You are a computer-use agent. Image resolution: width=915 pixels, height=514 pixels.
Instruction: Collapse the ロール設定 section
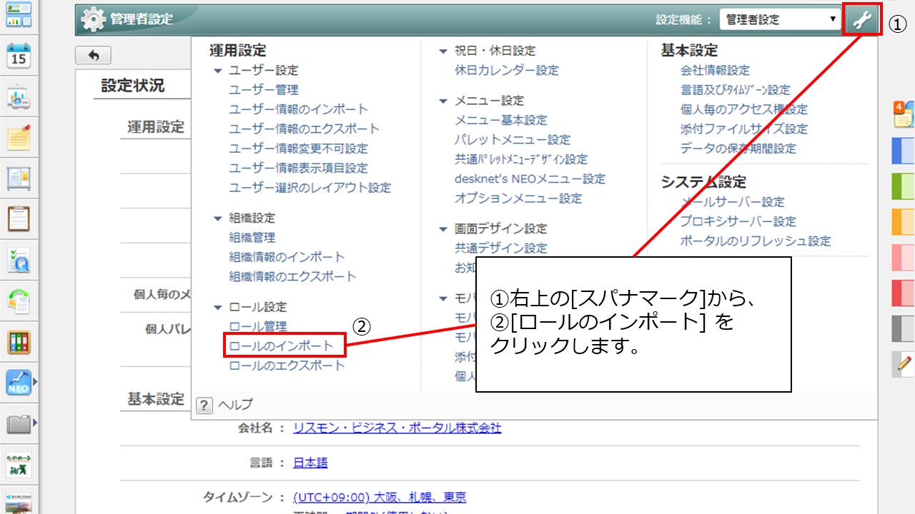[218, 308]
